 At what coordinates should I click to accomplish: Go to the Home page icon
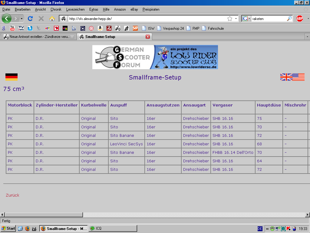pos(52,19)
